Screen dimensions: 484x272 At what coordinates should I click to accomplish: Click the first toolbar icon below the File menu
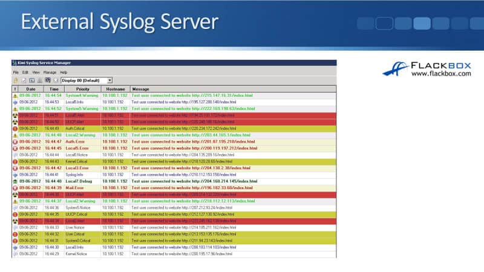click(x=15, y=80)
